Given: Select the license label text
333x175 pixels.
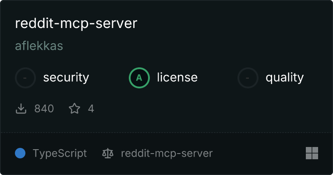Looking at the screenshot, I should [177, 77].
